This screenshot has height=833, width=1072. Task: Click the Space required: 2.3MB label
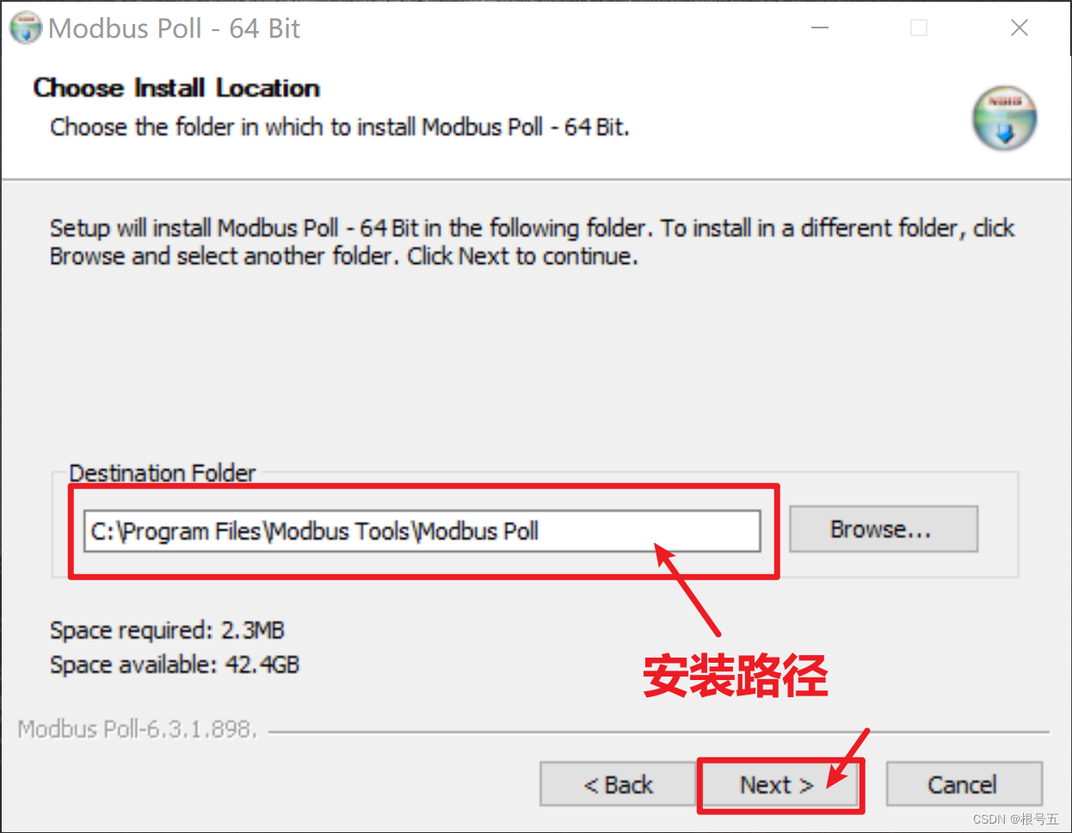[x=167, y=630]
